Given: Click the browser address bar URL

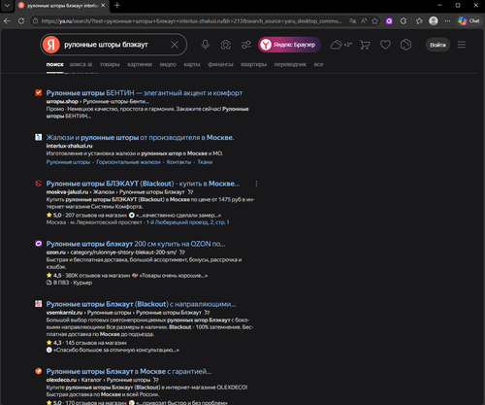Looking at the screenshot, I should (x=191, y=21).
